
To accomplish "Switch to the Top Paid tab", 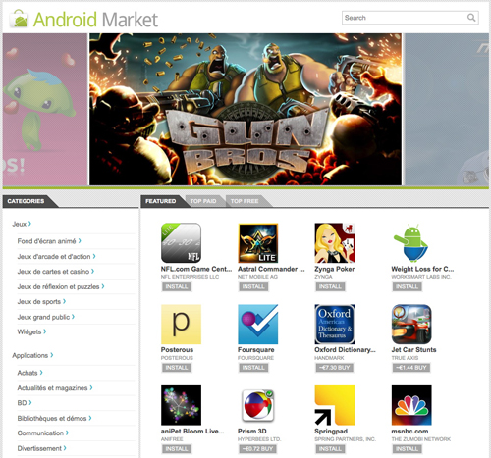I will tap(203, 201).
